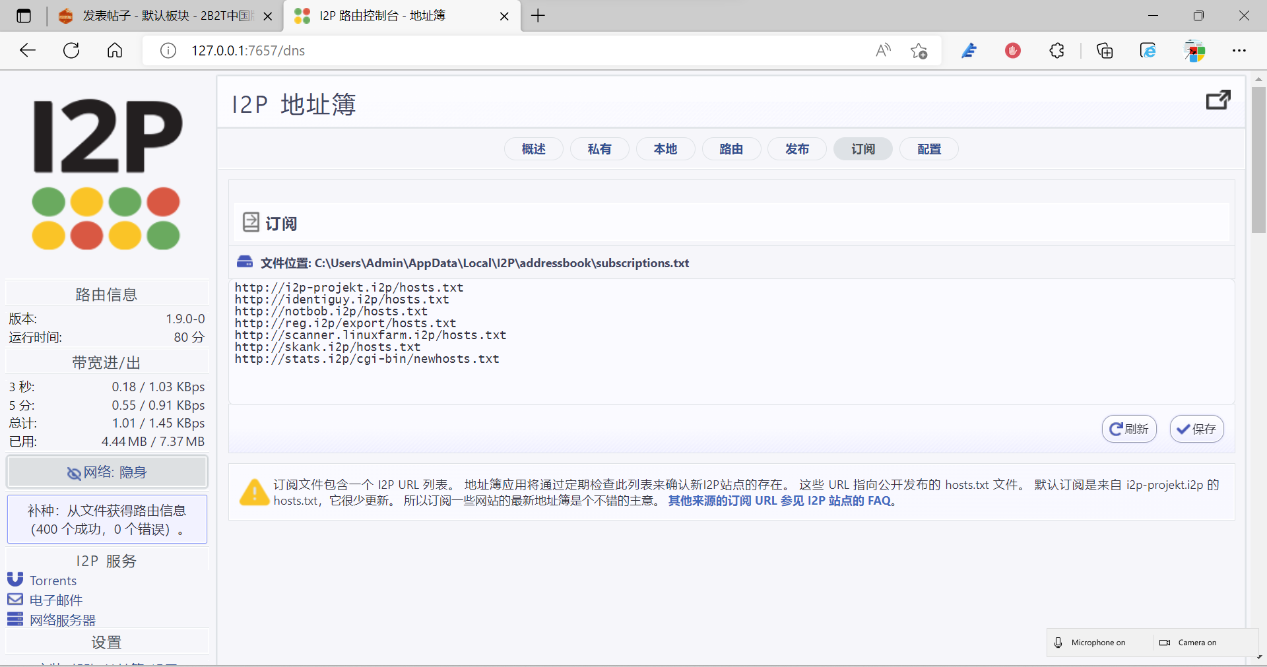Click the line http://stats.i2p/cgi-bin/newhosts.txt

click(x=367, y=359)
